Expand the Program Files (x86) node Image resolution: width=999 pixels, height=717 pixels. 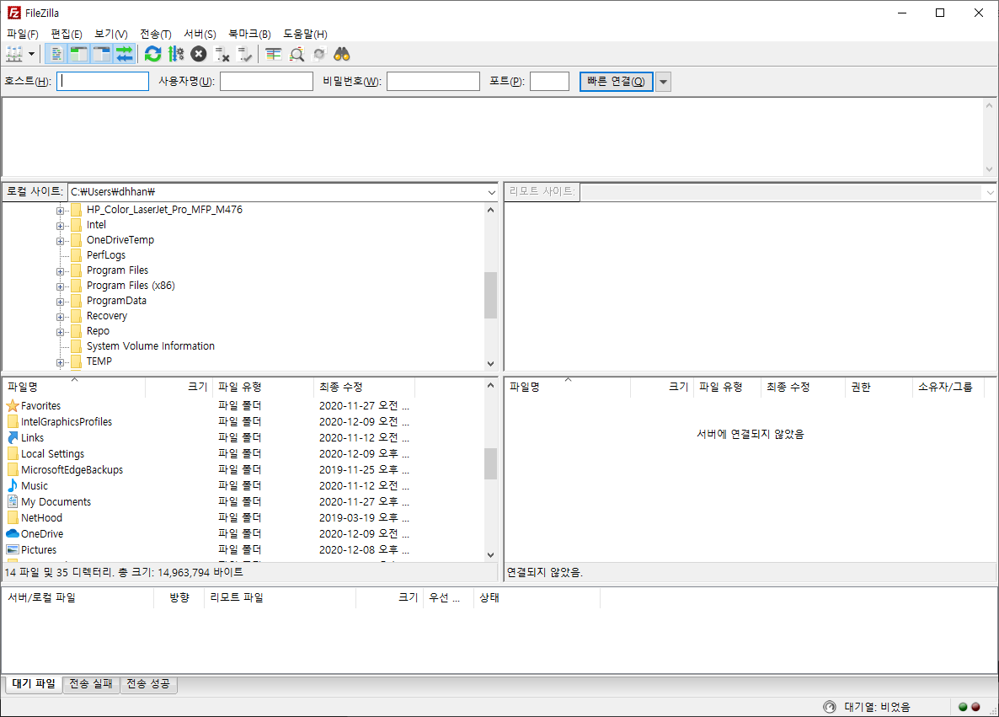(x=60, y=286)
